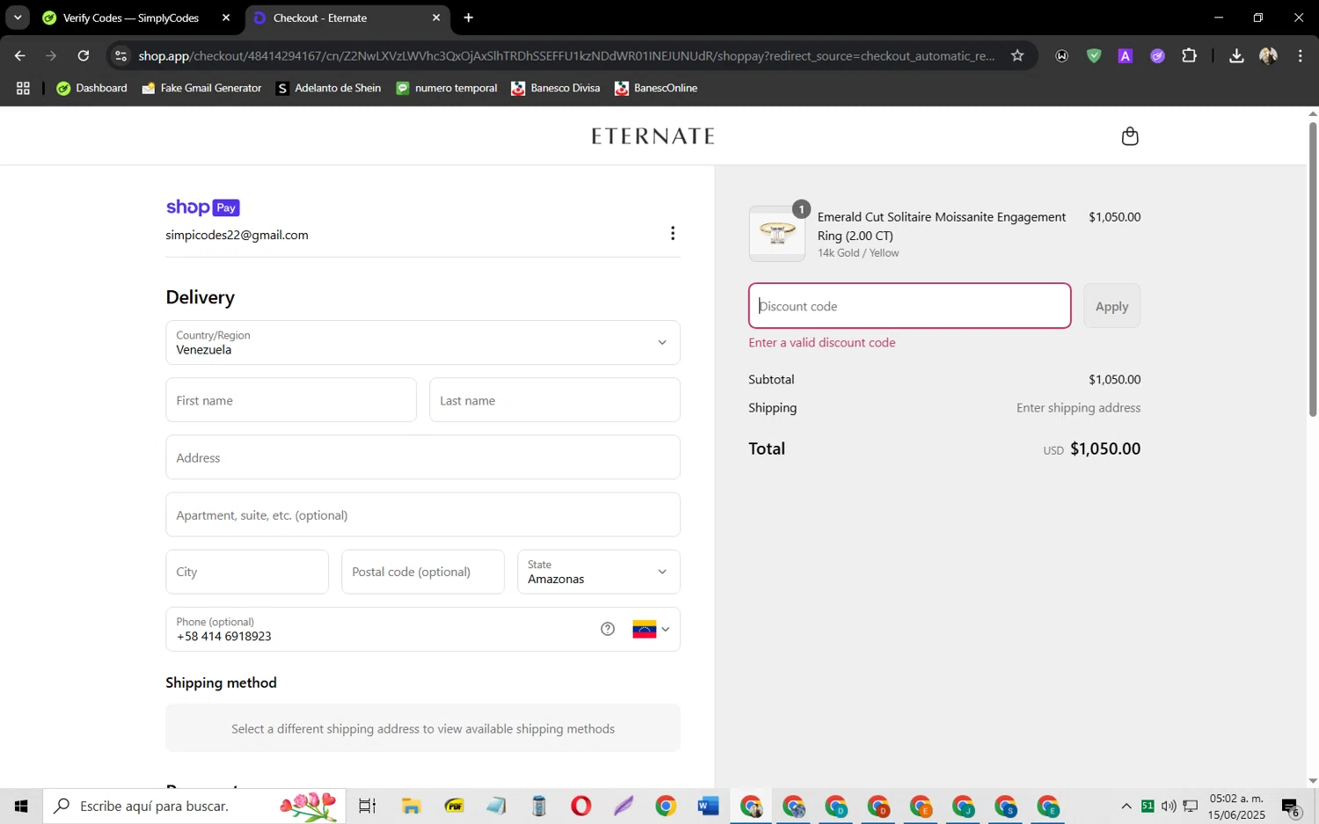1319x824 pixels.
Task: Bookmark this page with the star icon
Action: click(x=1017, y=55)
